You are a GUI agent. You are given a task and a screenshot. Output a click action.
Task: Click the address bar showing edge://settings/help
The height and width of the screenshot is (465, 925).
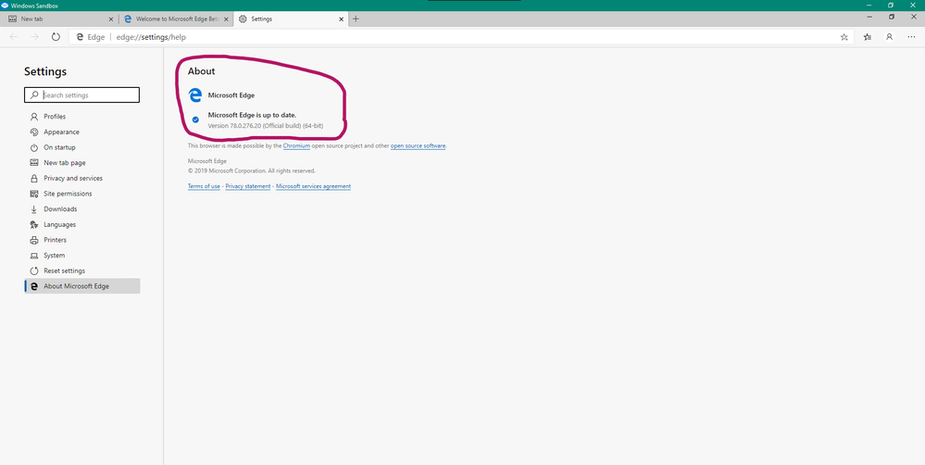point(461,36)
